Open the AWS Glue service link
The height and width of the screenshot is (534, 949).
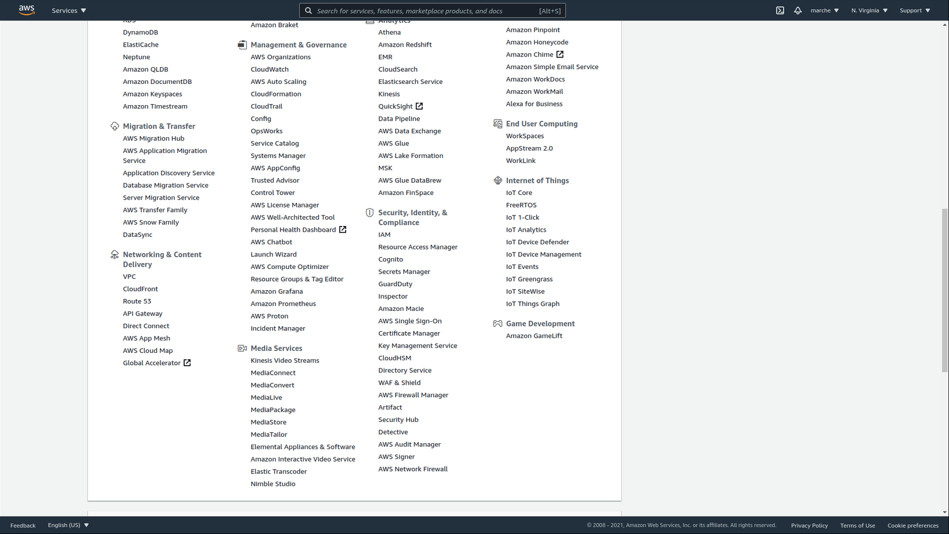[x=394, y=144]
